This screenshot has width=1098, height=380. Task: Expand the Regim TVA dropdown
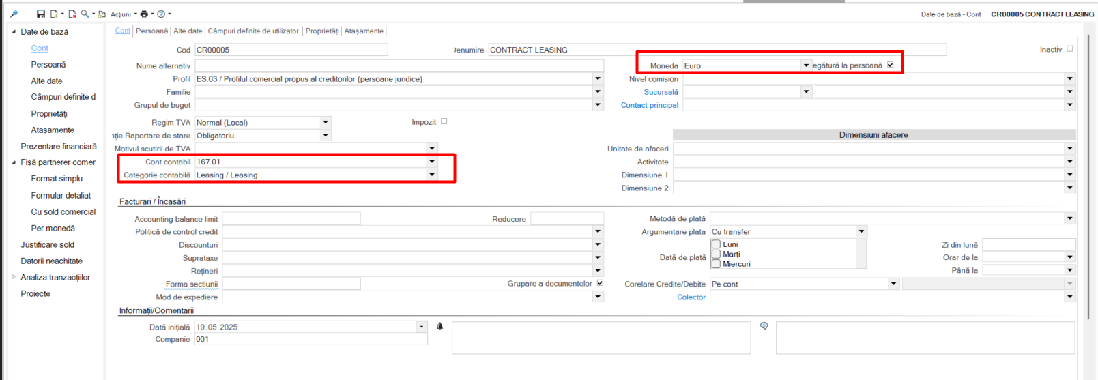326,122
